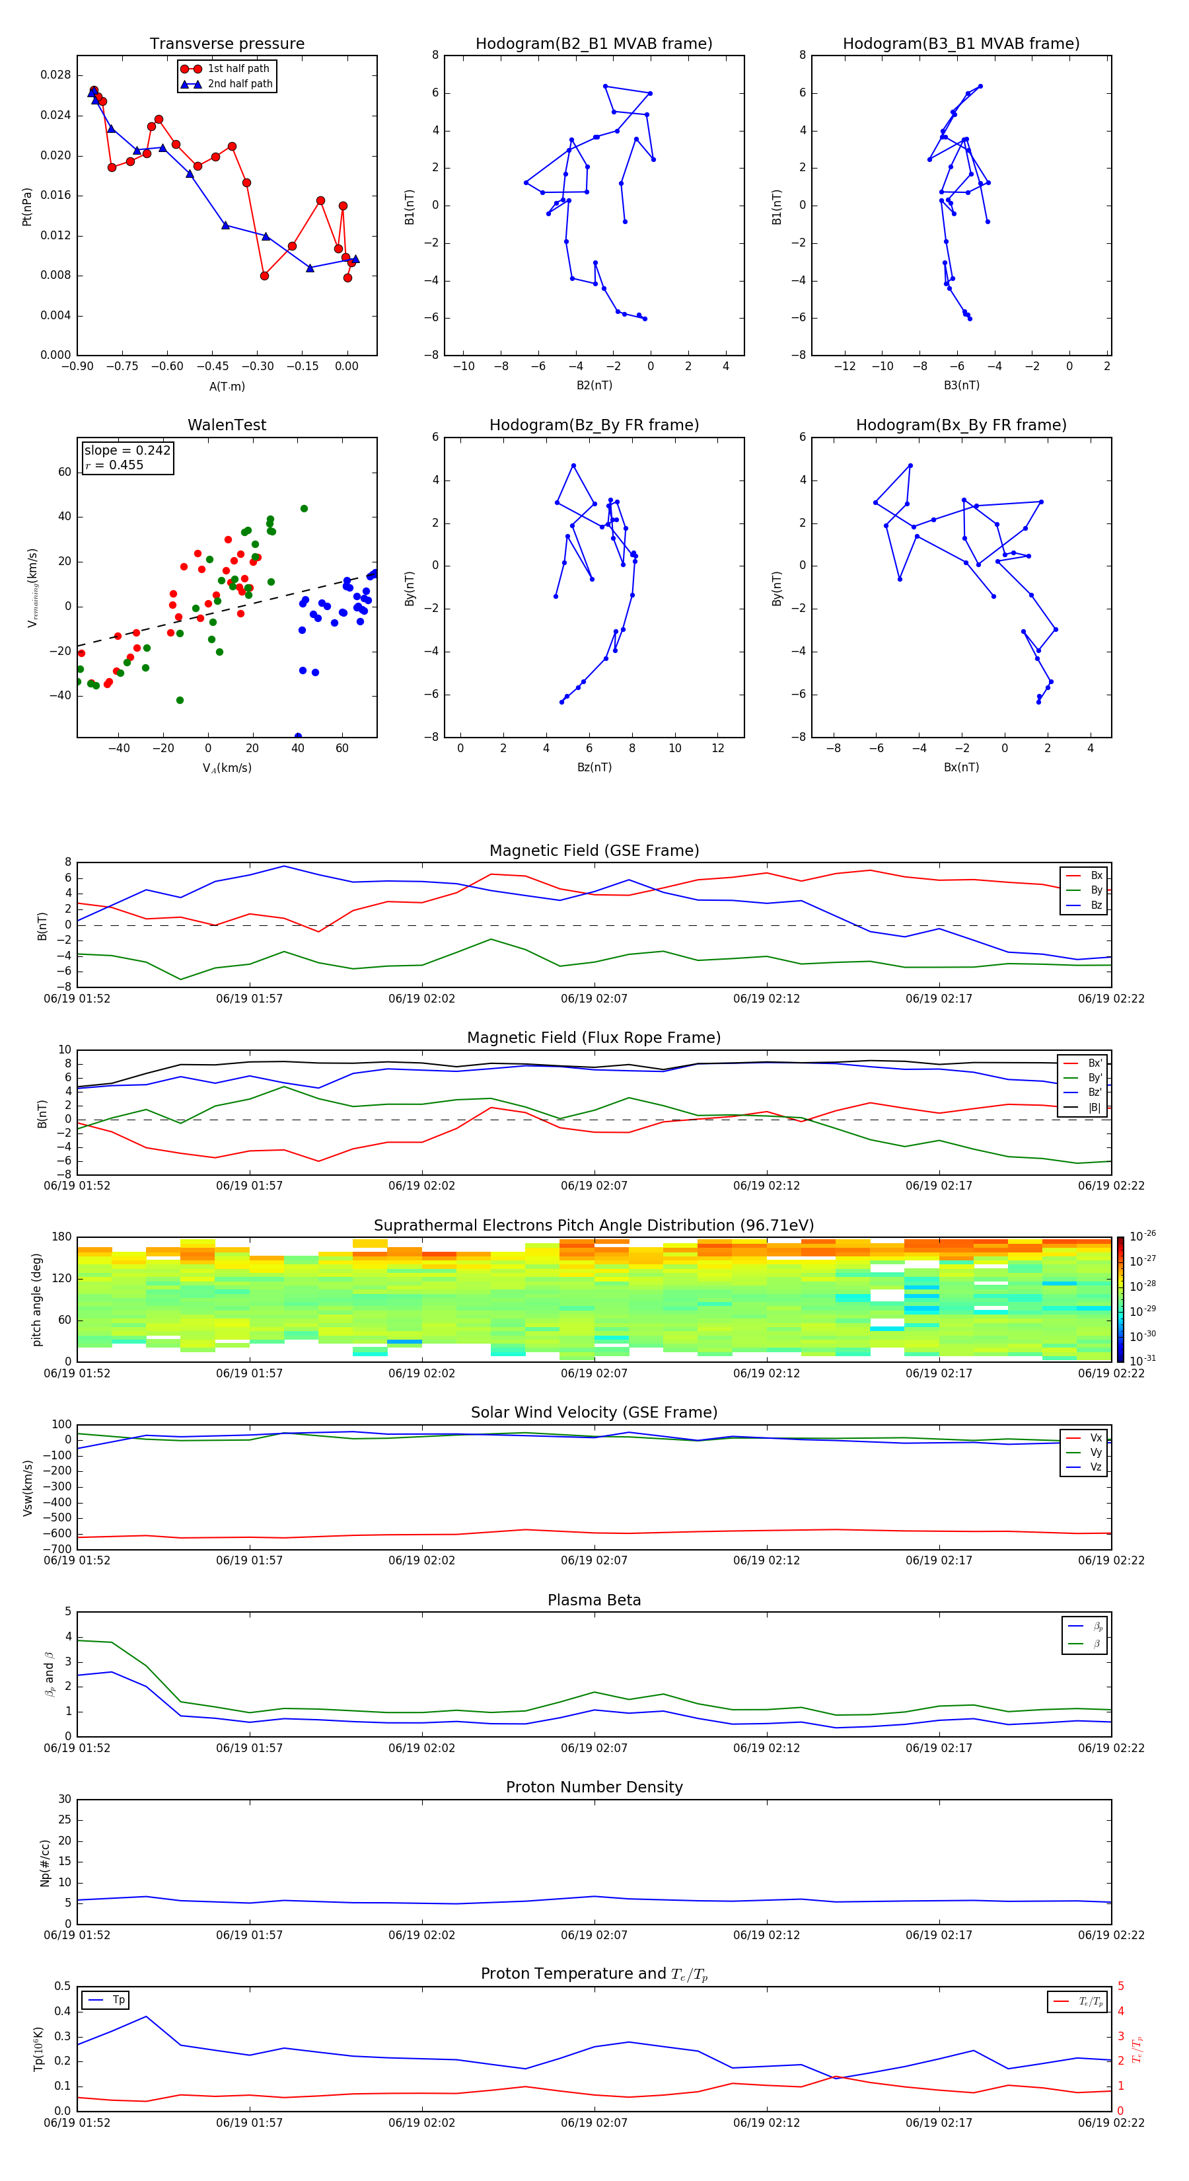Click the Bx legend entry in GSE plot
Image resolution: width=1189 pixels, height=2181 pixels.
tap(1084, 876)
